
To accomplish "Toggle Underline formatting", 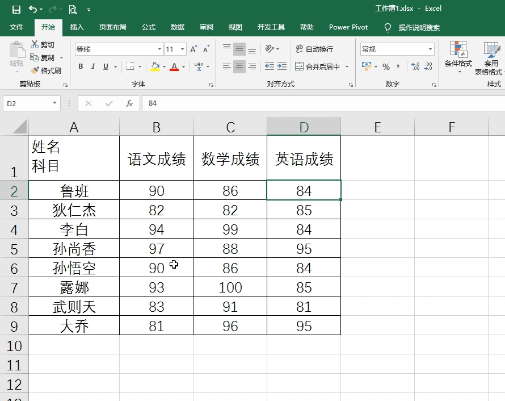I will point(106,66).
